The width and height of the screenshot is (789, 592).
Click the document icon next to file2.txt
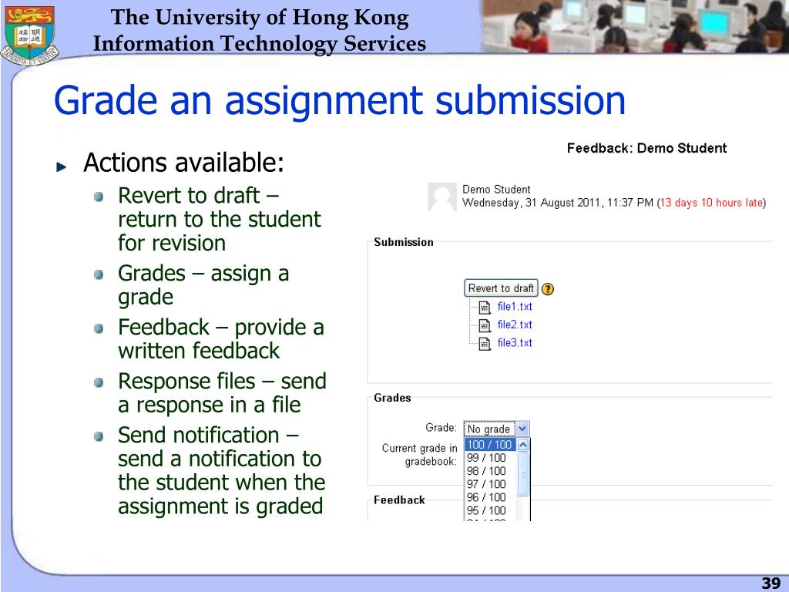click(485, 326)
